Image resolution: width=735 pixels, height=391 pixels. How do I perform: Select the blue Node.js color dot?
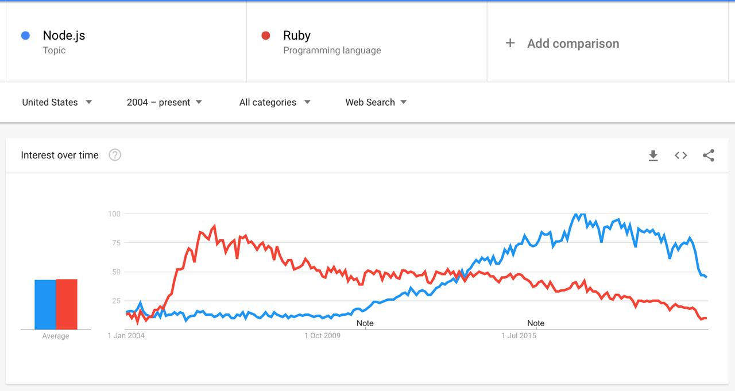coord(25,36)
